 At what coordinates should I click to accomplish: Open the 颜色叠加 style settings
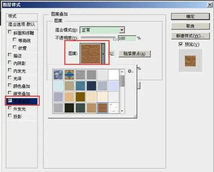point(22,86)
